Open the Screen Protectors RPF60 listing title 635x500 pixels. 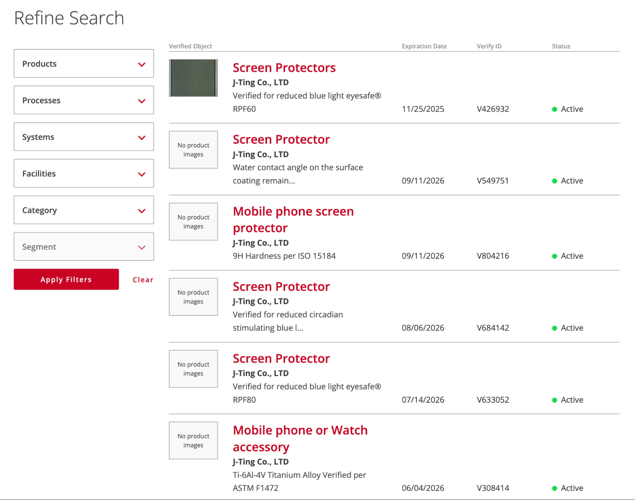click(284, 68)
